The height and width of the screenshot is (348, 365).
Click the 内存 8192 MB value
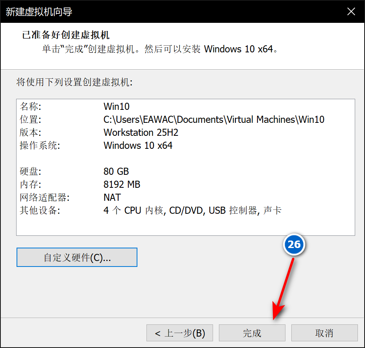pos(122,185)
